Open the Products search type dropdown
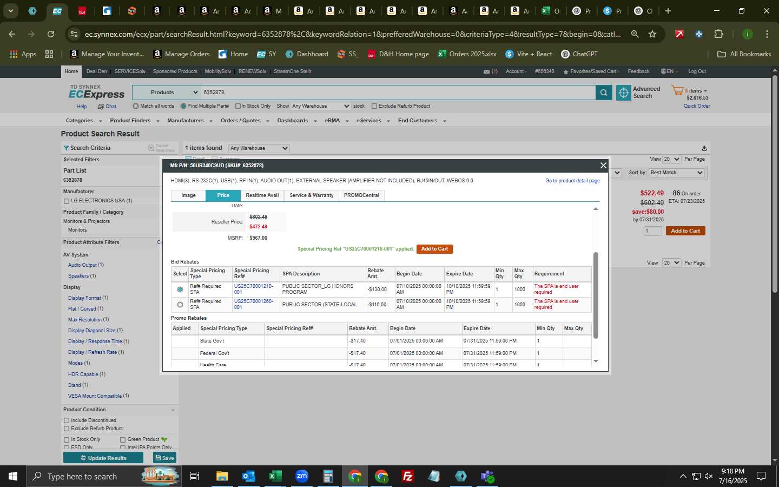Screen dimensions: 779x487 [x=167, y=93]
